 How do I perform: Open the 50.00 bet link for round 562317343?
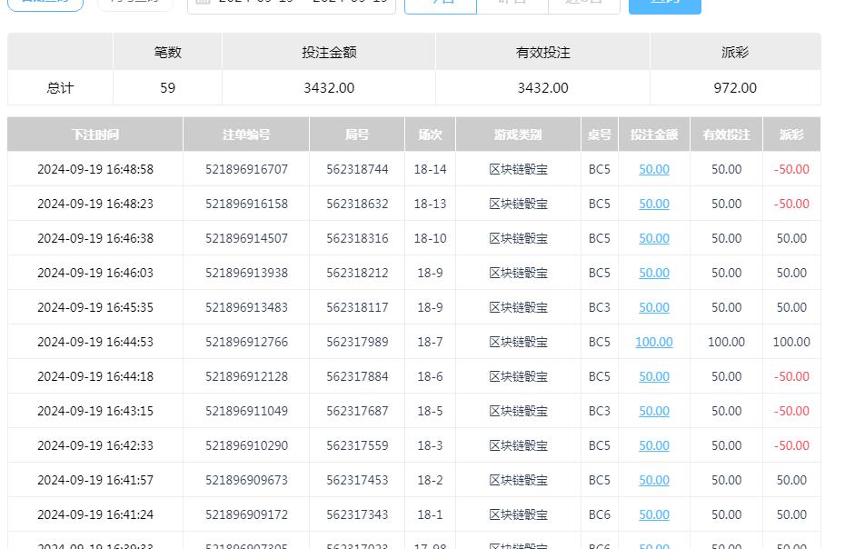click(653, 514)
